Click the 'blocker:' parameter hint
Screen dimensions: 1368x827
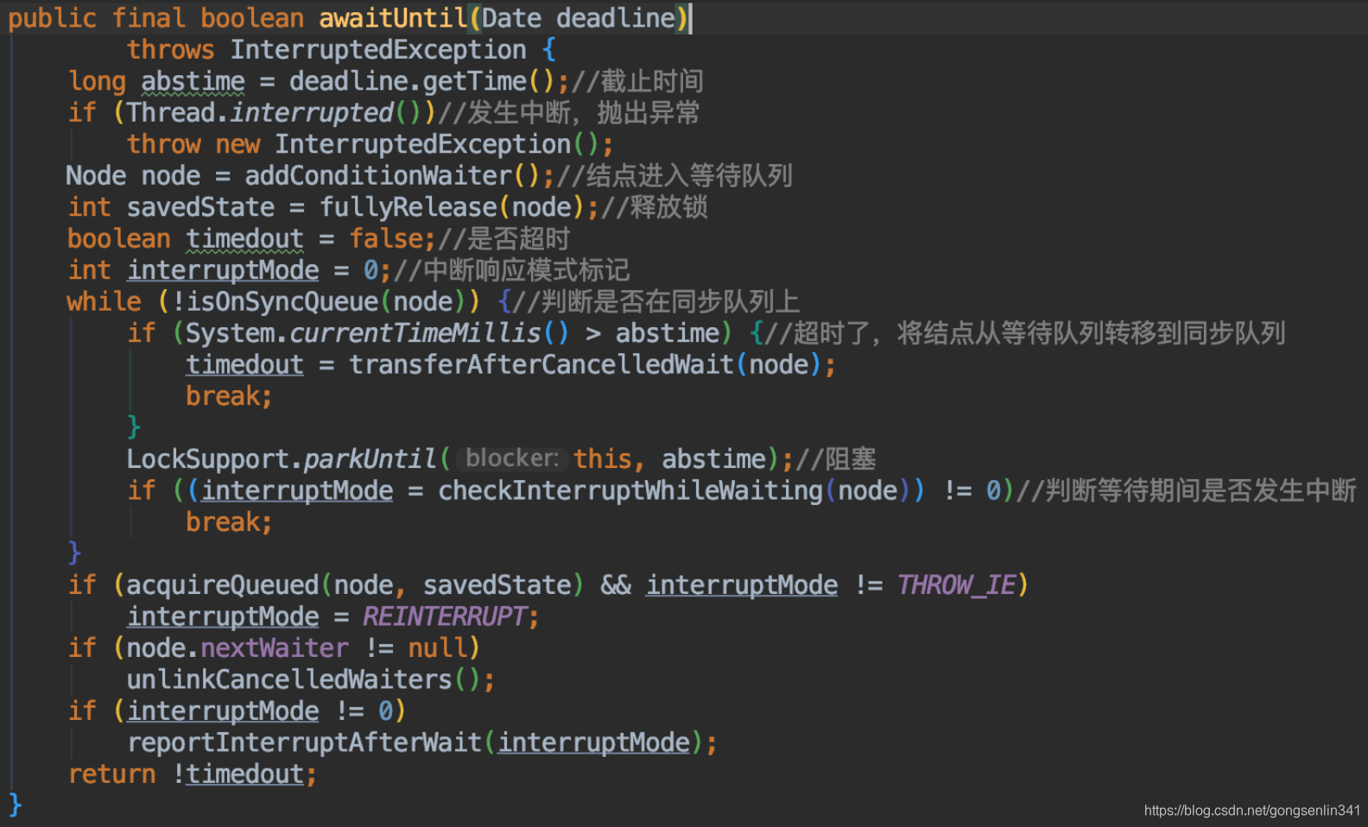click(x=512, y=458)
